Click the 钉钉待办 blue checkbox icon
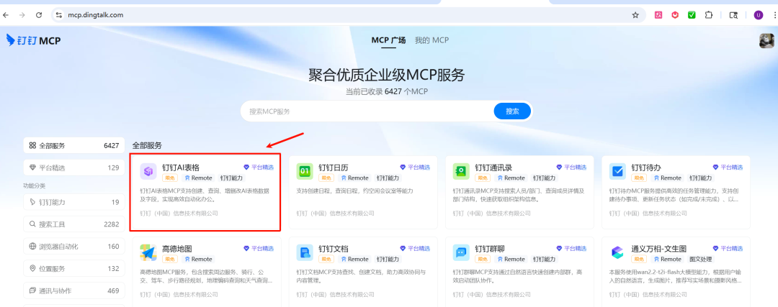Viewport: 778px width, 307px height. pyautogui.click(x=618, y=171)
